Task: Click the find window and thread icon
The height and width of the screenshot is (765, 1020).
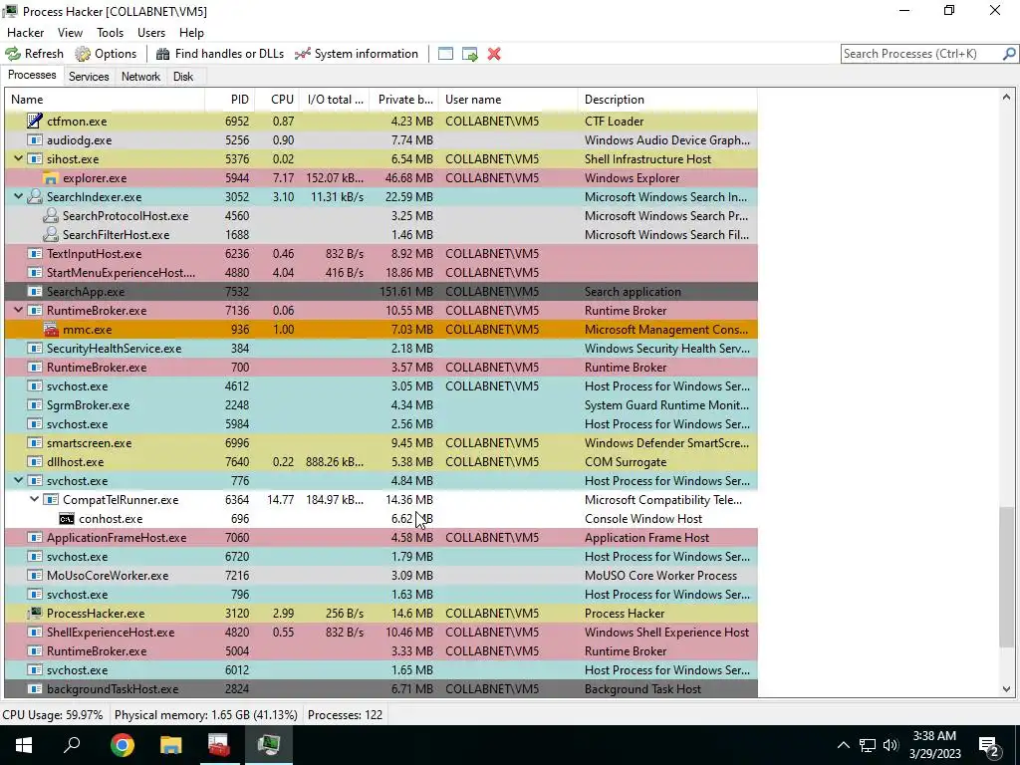Action: pos(470,54)
